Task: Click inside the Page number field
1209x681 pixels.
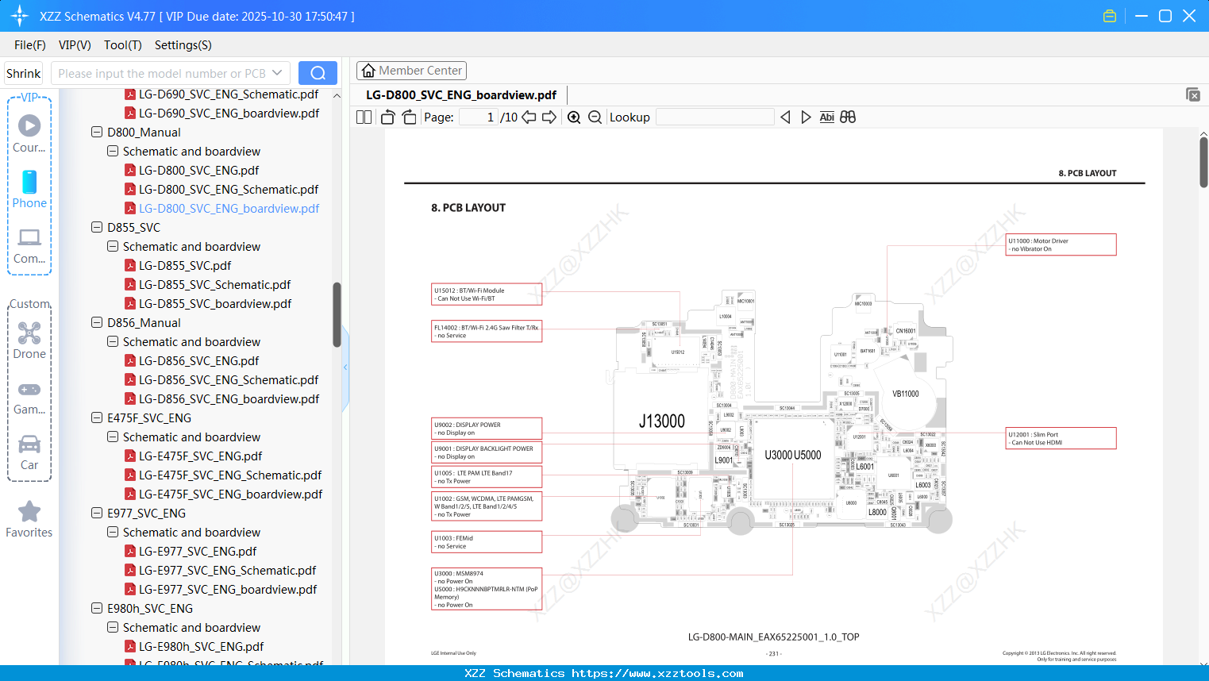Action: tap(476, 117)
